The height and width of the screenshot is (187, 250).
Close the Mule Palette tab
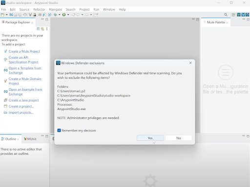point(227,22)
